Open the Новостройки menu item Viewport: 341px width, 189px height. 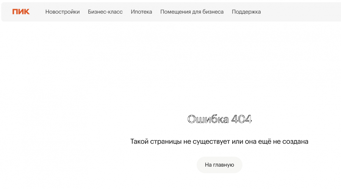(x=63, y=12)
